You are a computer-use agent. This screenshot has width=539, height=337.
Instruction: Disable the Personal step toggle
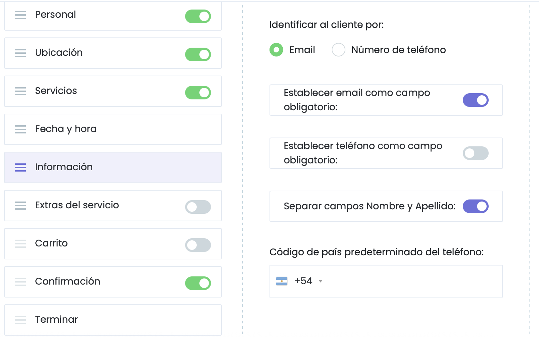tap(198, 16)
